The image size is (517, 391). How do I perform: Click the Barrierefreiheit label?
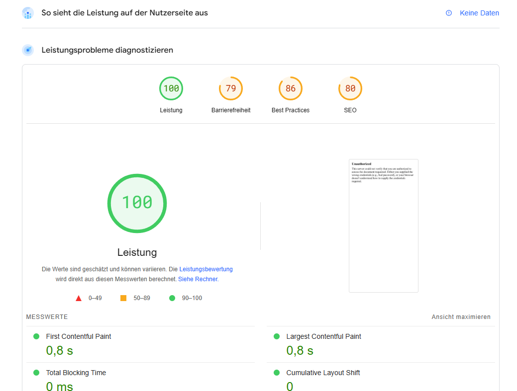click(231, 110)
